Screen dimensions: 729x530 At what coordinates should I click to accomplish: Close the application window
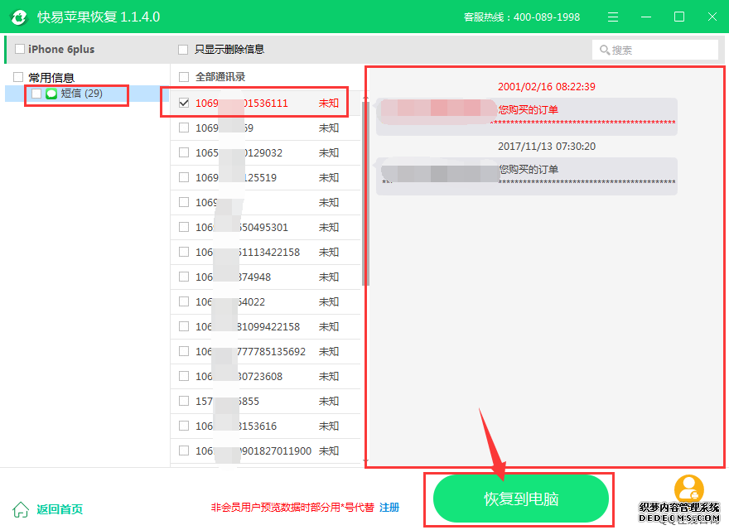[712, 17]
